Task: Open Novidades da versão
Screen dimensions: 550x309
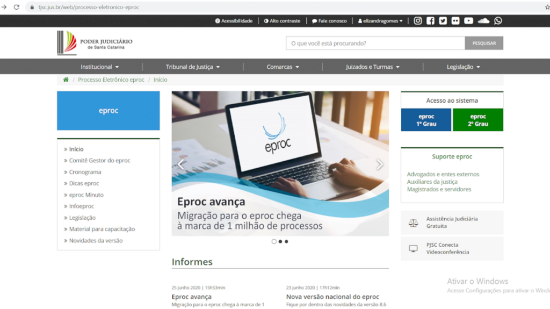Action: coord(96,241)
